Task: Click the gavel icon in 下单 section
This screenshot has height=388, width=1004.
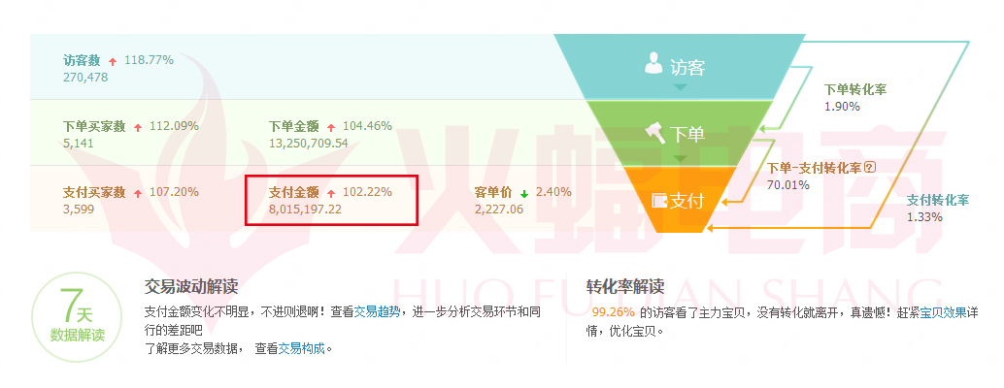Action: (654, 132)
